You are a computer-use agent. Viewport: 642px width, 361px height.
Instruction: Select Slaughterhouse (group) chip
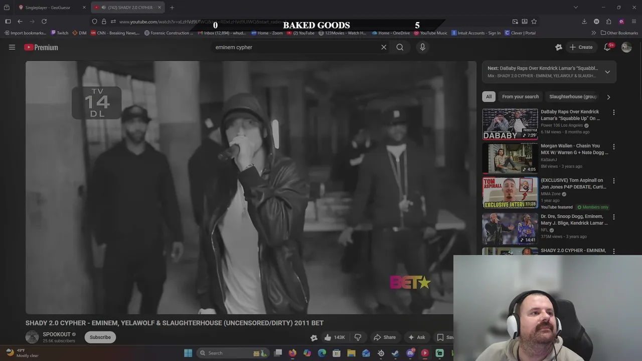(x=573, y=97)
